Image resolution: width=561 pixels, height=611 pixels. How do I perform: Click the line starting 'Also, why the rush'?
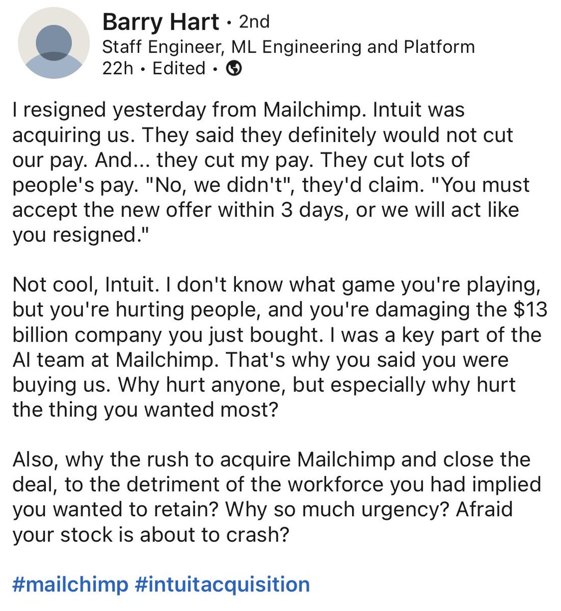click(271, 460)
